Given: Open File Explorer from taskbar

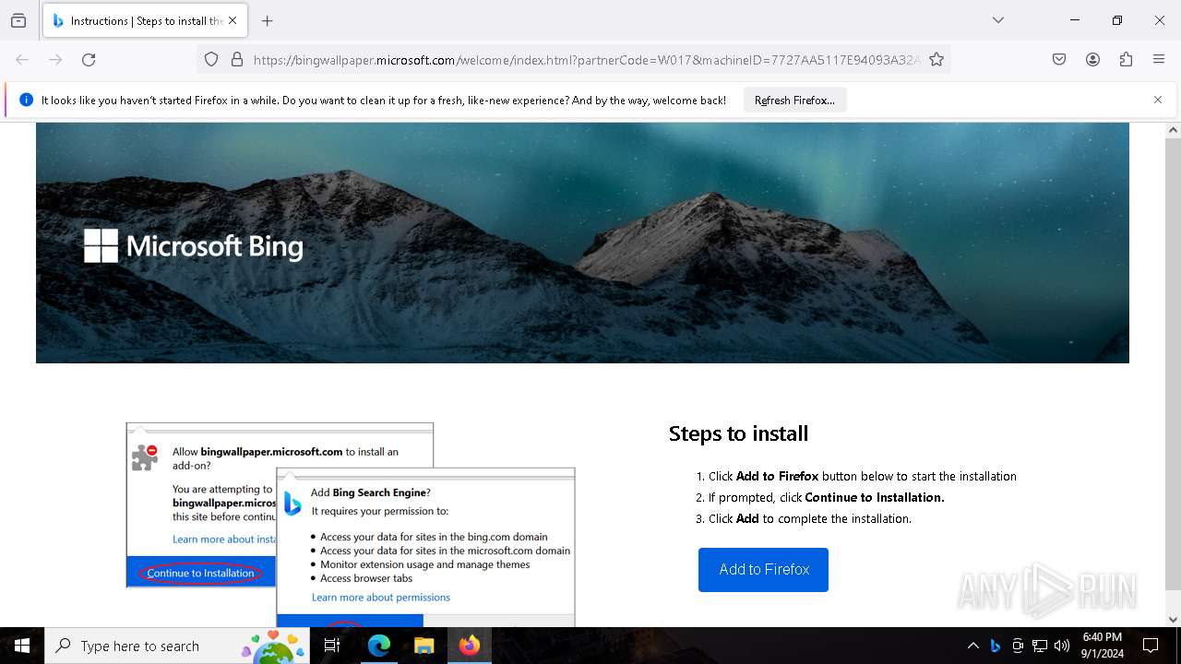Looking at the screenshot, I should pos(423,646).
